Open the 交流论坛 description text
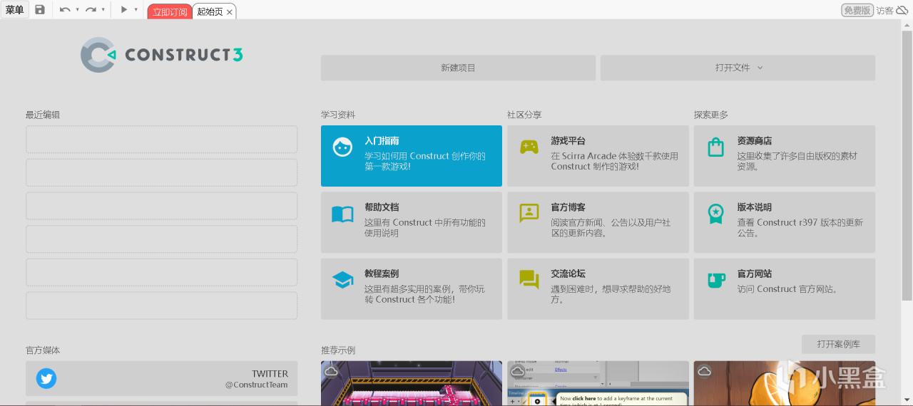913x406 pixels. click(611, 294)
